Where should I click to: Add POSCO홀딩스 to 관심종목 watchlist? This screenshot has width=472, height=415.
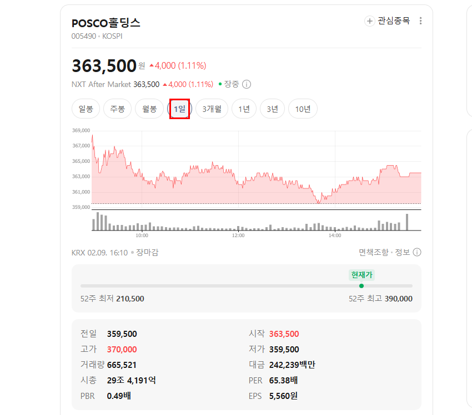pyautogui.click(x=387, y=21)
